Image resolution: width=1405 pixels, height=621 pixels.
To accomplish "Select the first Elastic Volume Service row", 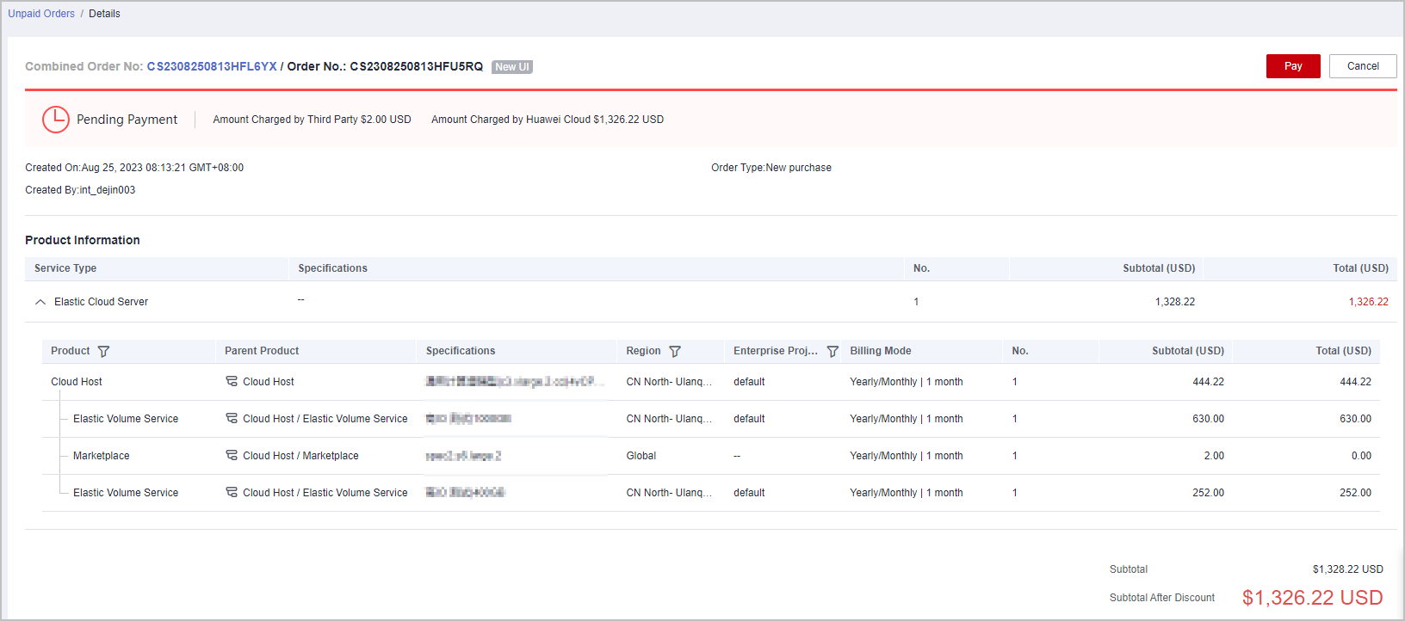I will pyautogui.click(x=126, y=419).
